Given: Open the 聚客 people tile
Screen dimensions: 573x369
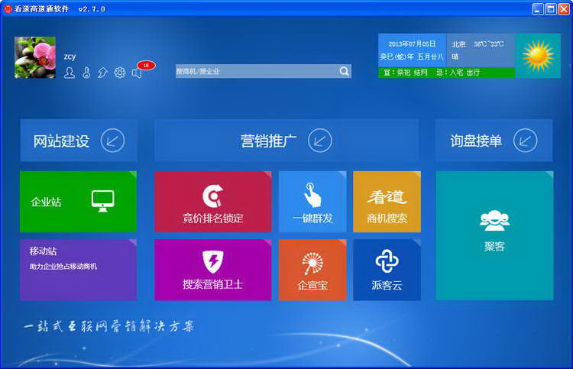Looking at the screenshot, I should click(x=494, y=235).
